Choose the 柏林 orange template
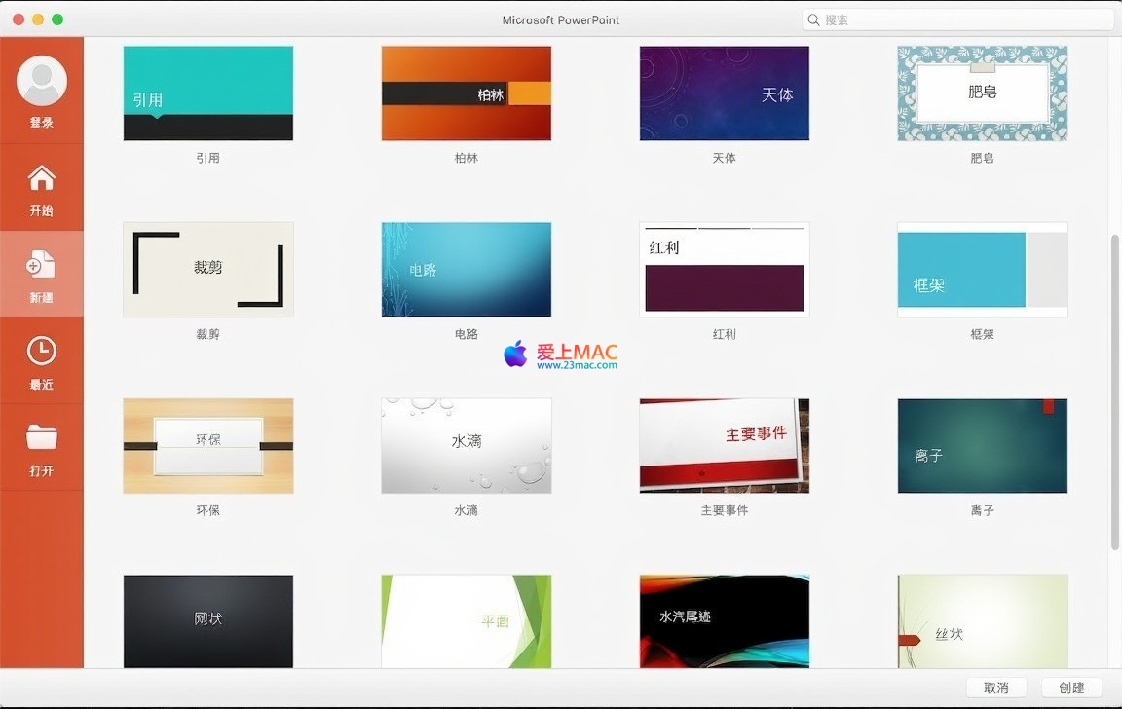 (x=466, y=93)
